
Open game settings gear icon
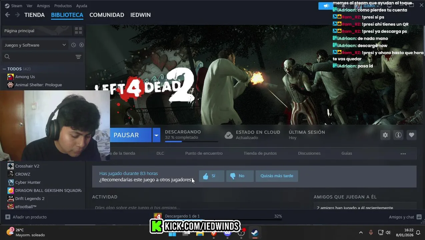(385, 135)
